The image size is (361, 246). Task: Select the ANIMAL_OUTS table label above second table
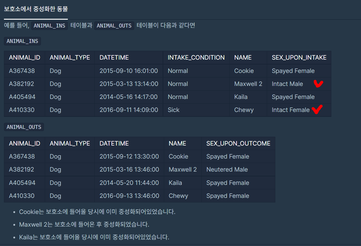24,127
